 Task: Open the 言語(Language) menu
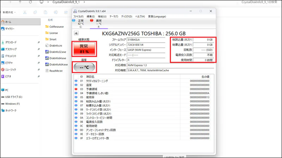tap(157, 17)
